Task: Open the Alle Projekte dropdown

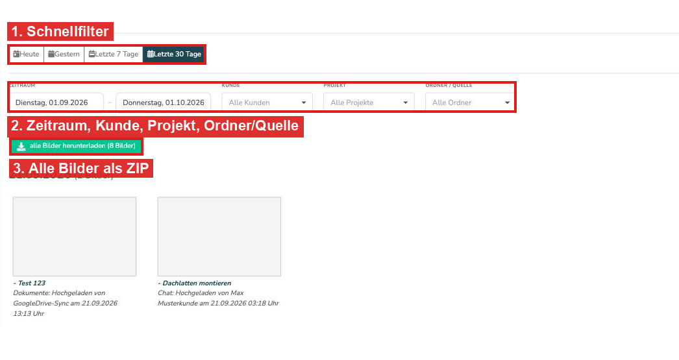Action: click(369, 102)
